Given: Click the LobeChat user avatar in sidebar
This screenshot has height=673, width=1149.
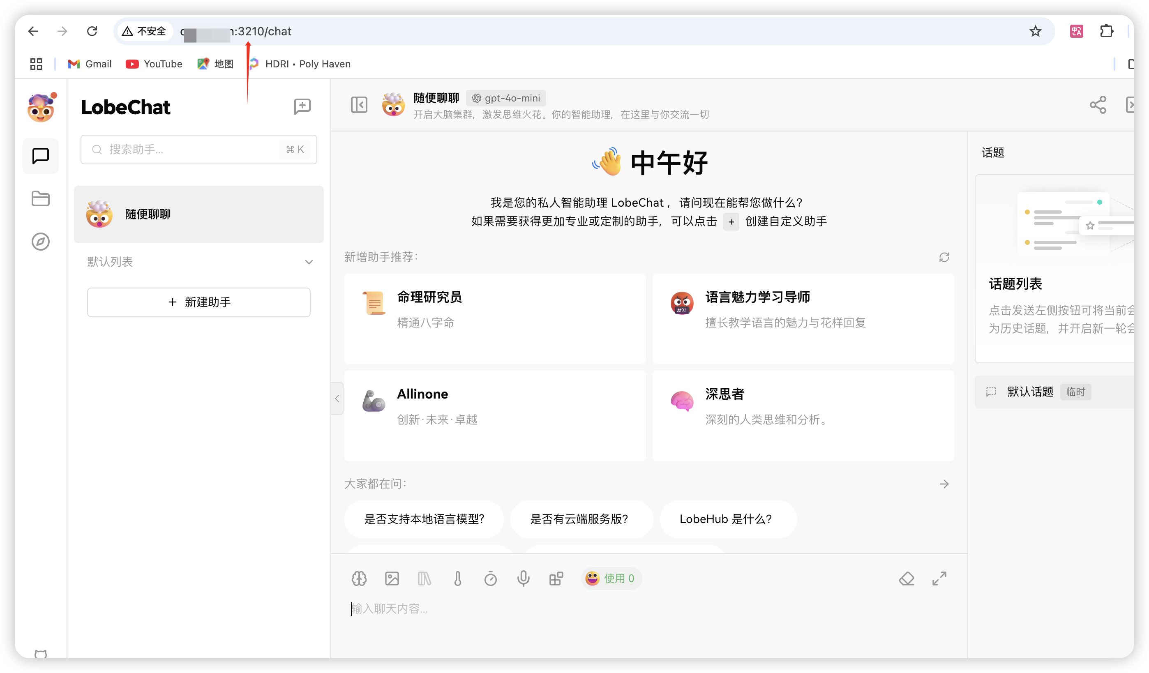Looking at the screenshot, I should (x=41, y=108).
